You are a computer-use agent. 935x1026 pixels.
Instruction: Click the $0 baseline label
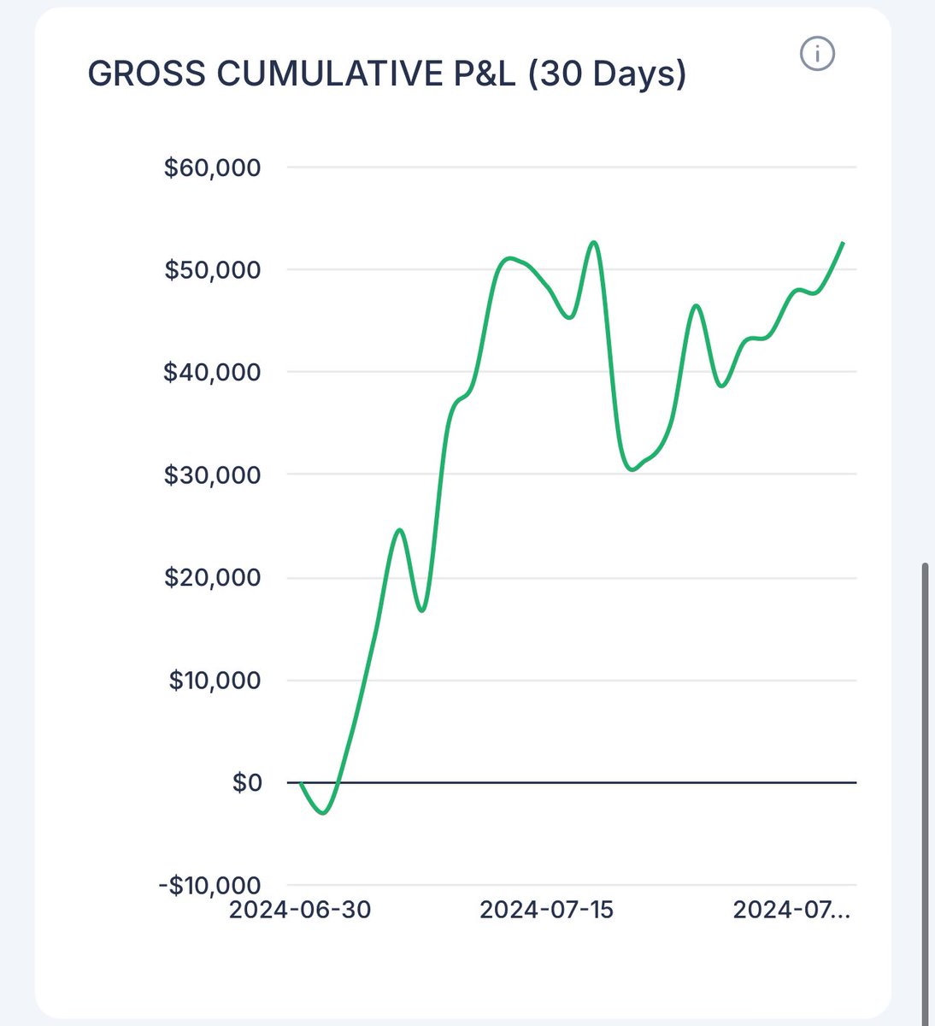click(x=245, y=782)
